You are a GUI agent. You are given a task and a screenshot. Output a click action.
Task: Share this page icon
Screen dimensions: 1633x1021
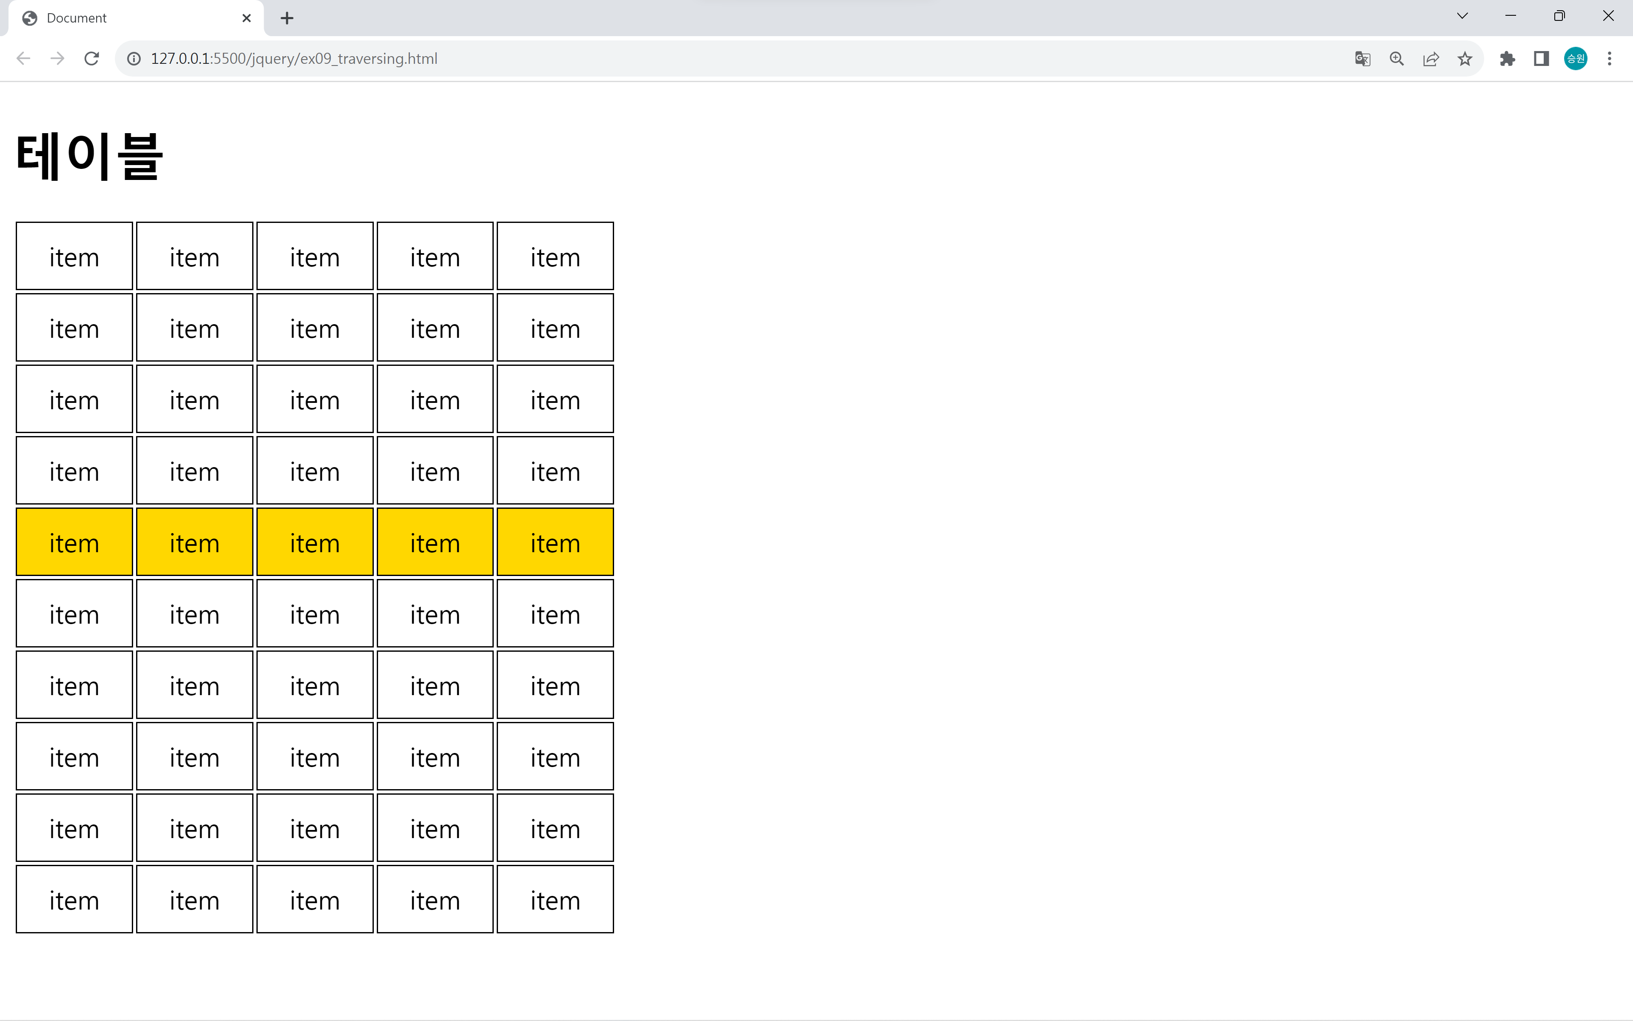point(1431,59)
